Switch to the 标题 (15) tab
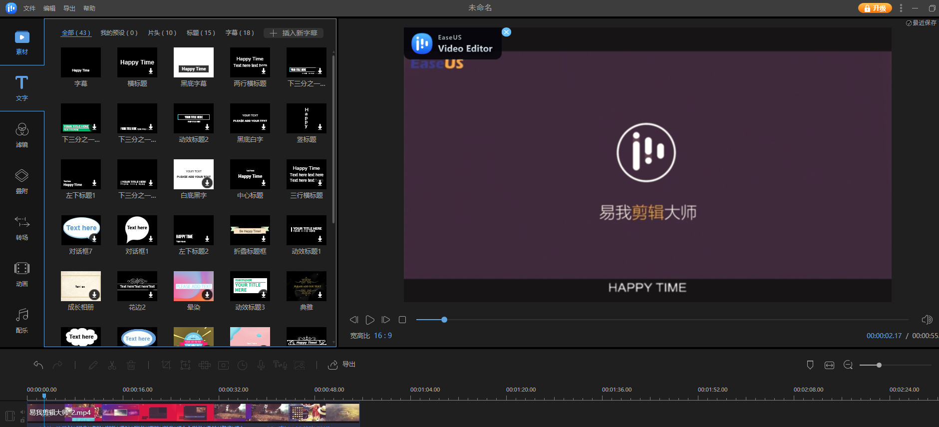This screenshot has height=427, width=939. 201,33
